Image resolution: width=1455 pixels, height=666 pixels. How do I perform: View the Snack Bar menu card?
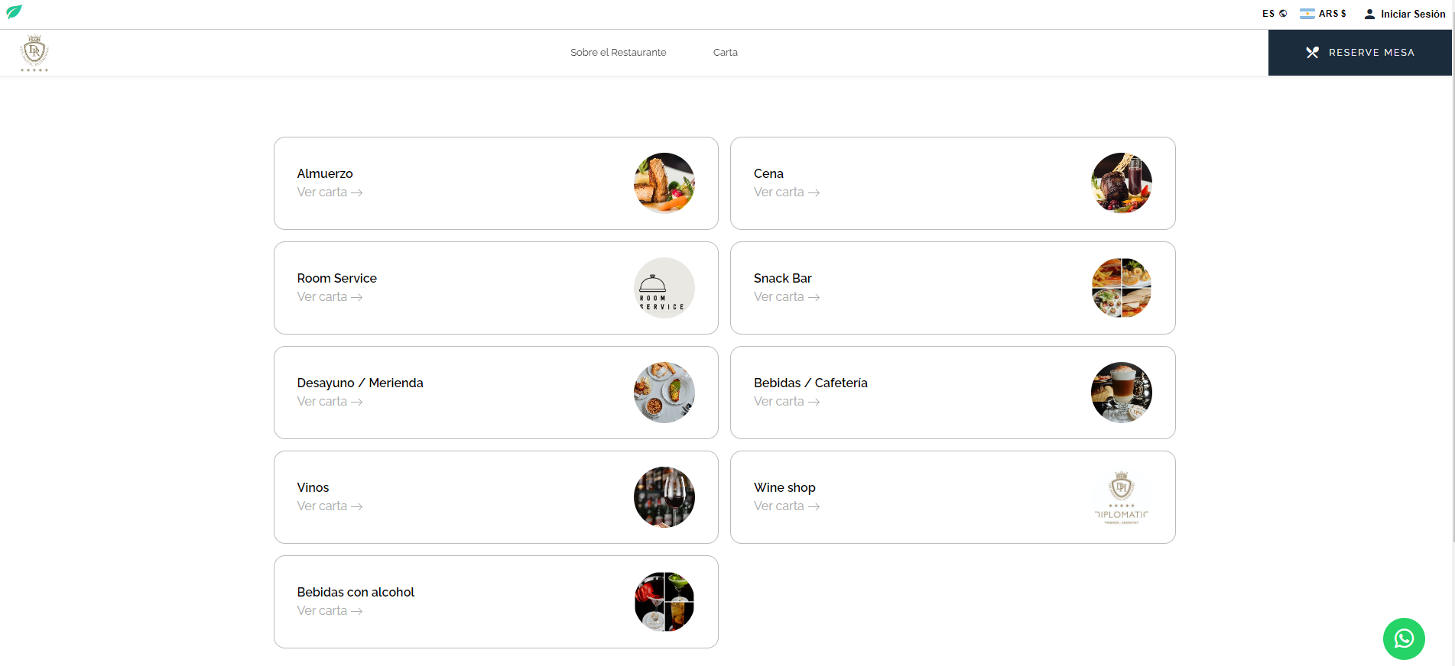[x=952, y=288]
